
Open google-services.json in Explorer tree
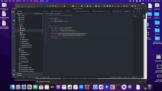pos(27,45)
